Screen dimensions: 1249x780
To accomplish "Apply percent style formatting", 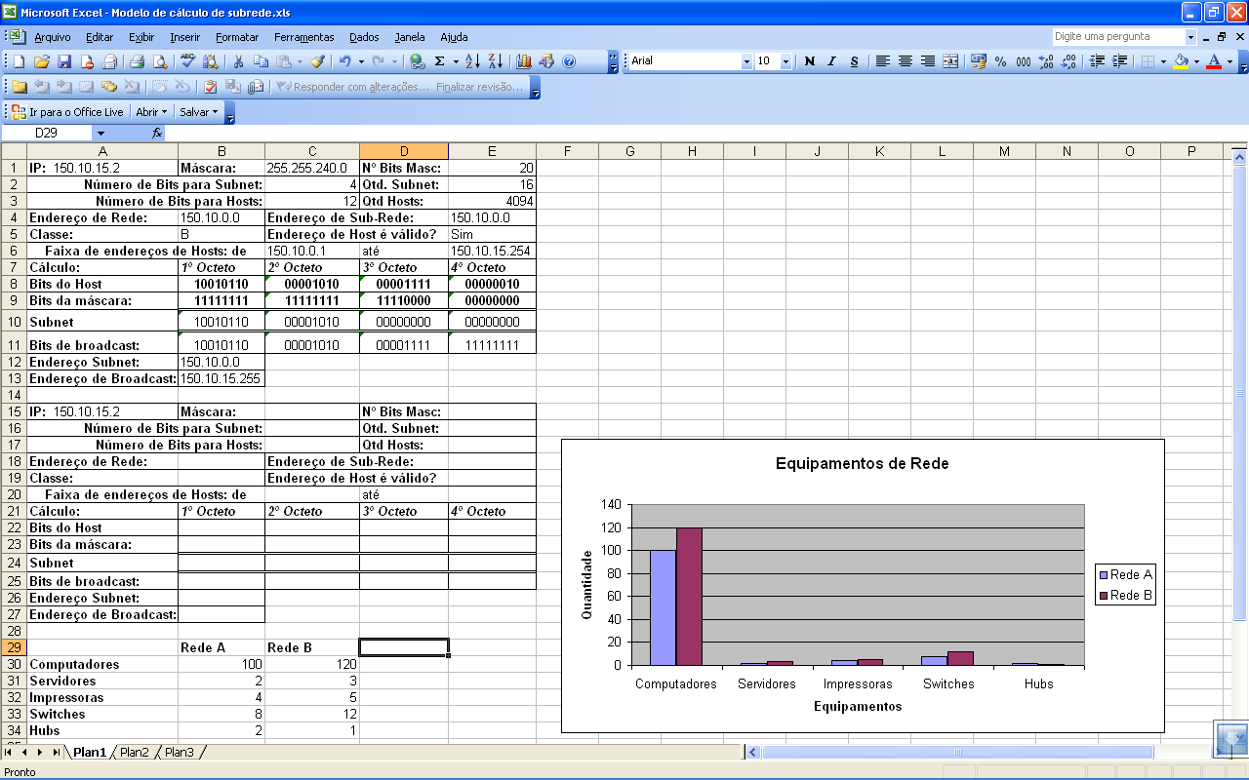I will (1001, 61).
